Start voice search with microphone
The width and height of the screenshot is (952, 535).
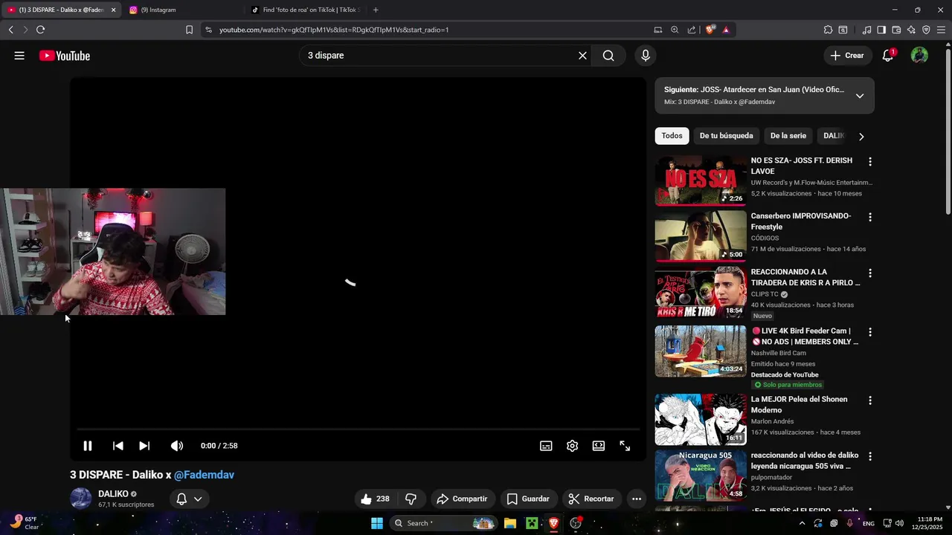click(x=646, y=56)
